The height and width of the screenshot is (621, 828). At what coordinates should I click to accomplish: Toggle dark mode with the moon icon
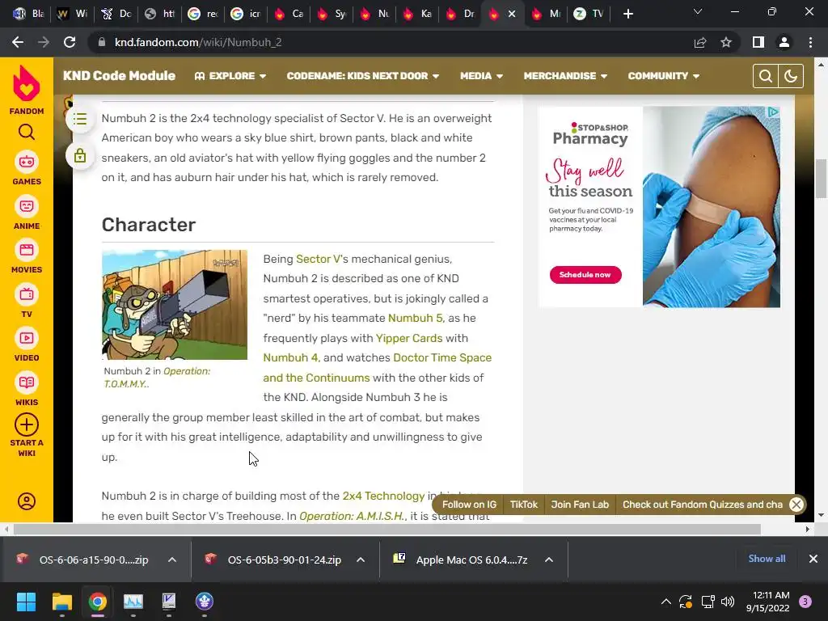(x=791, y=76)
